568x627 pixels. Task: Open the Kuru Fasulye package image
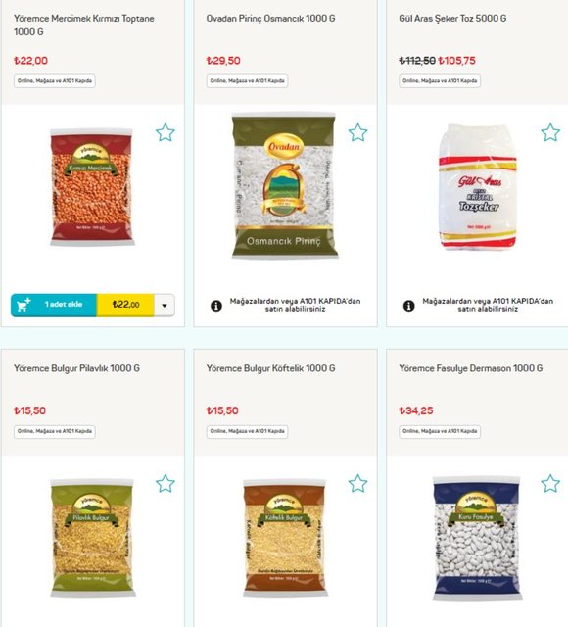(x=477, y=538)
